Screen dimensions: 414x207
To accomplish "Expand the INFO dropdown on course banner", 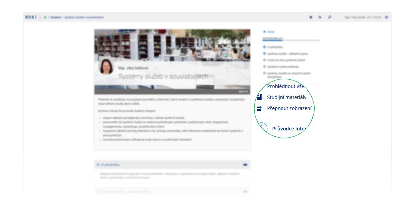I will (x=243, y=92).
